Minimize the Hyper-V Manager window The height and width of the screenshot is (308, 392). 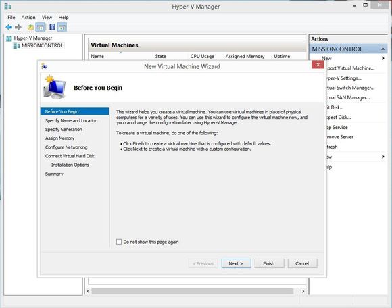pos(355,6)
